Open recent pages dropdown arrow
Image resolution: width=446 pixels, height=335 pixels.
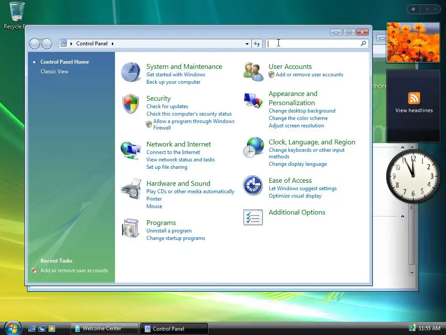(55, 44)
